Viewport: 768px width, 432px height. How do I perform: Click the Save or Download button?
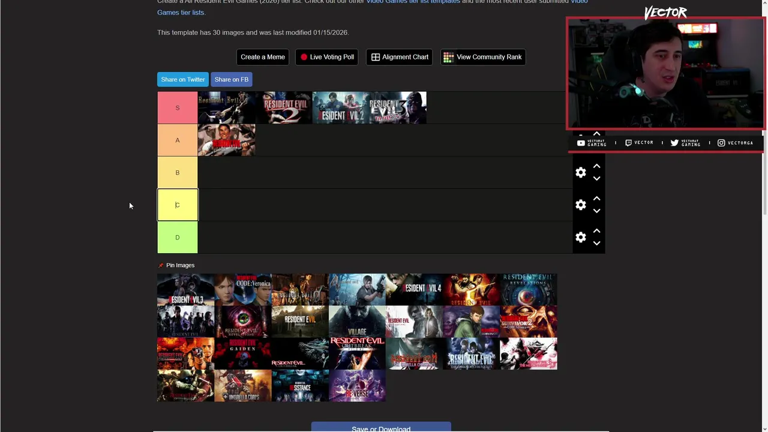point(381,427)
